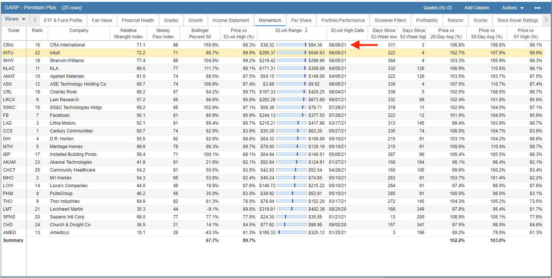Sort by Money Flow Index column
The height and width of the screenshot is (278, 552).
coord(163,33)
